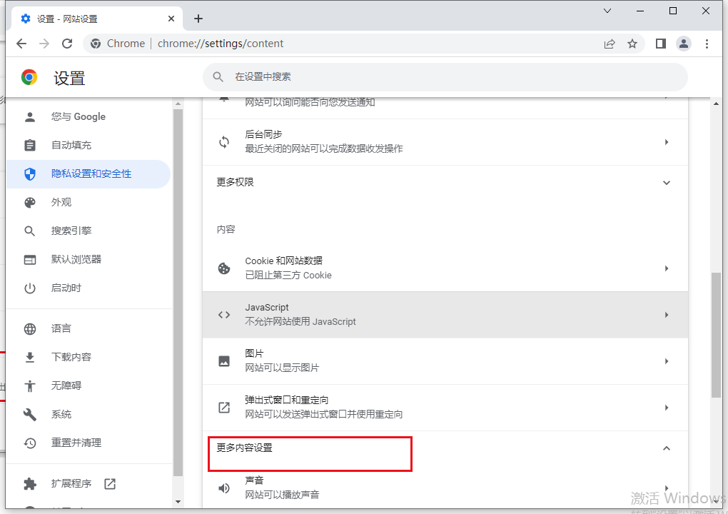Click the power icon for 启动时
Screen dimensions: 728x514
click(30, 288)
